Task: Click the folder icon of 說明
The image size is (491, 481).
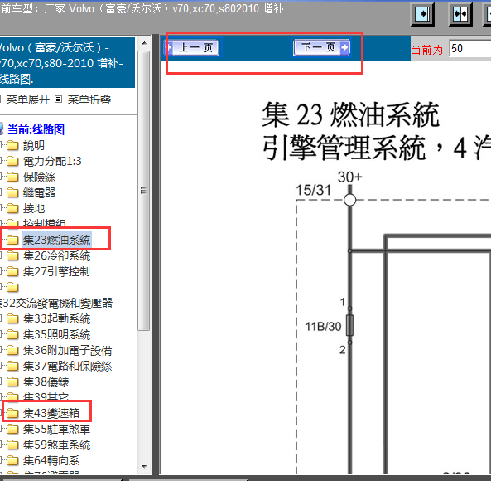Action: 12,145
